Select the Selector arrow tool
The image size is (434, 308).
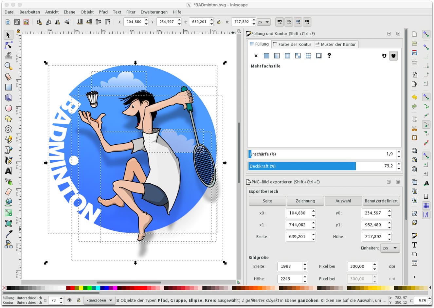click(x=9, y=35)
